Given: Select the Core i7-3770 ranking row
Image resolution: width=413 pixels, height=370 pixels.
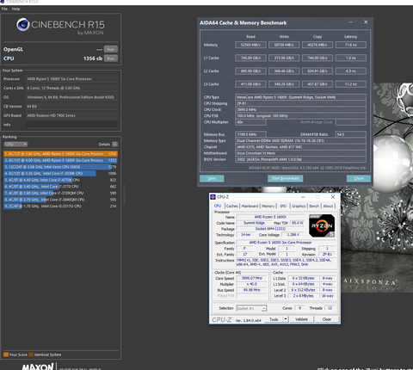Looking at the screenshot, I should pyautogui.click(x=60, y=187).
